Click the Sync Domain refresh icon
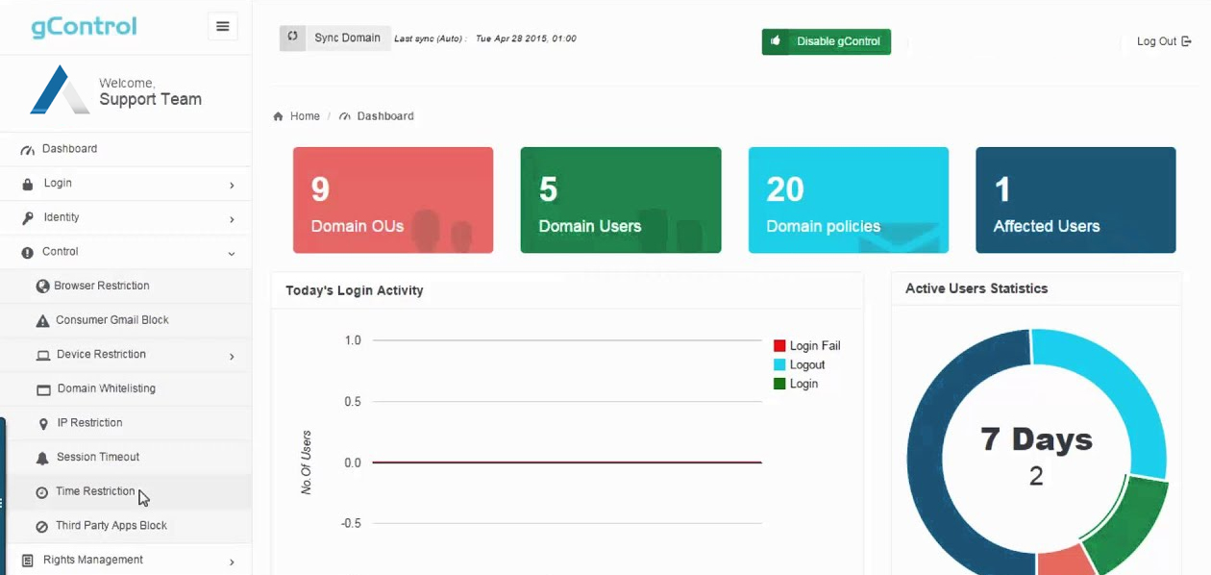The height and width of the screenshot is (575, 1211). pyautogui.click(x=292, y=37)
